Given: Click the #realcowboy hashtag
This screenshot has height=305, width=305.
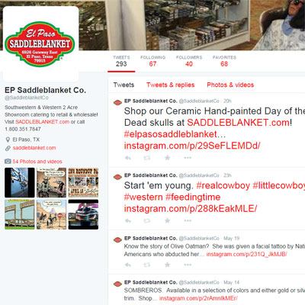Looking at the screenshot, I should tap(223, 185).
